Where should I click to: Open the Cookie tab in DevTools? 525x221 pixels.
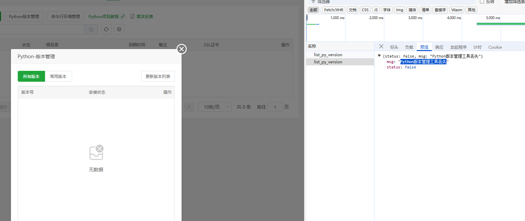[495, 47]
